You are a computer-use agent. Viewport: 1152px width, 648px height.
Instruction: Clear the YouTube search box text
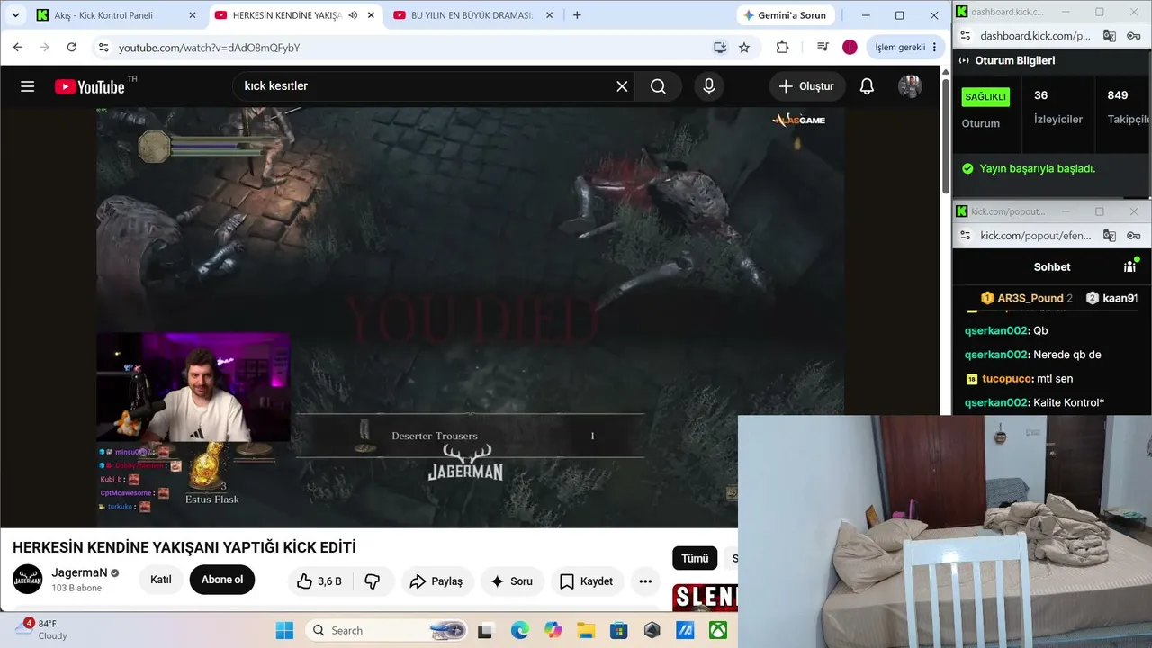pos(622,86)
